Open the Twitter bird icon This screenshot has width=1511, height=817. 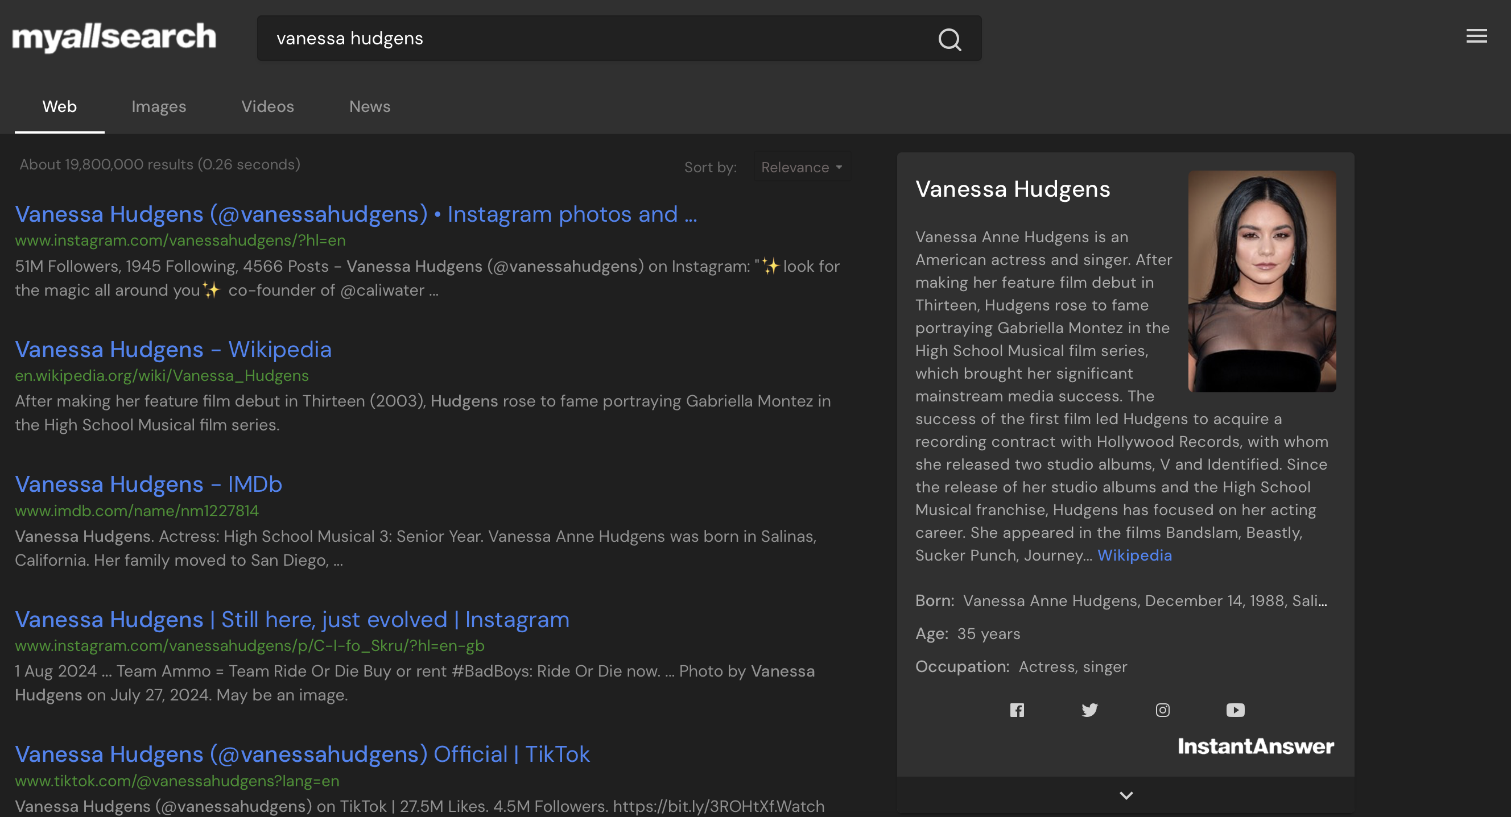[x=1089, y=710]
